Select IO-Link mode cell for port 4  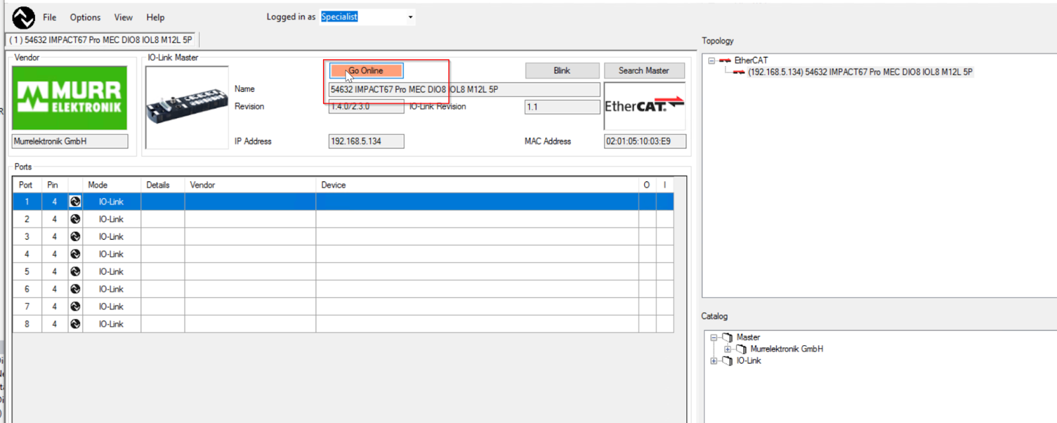coord(111,254)
